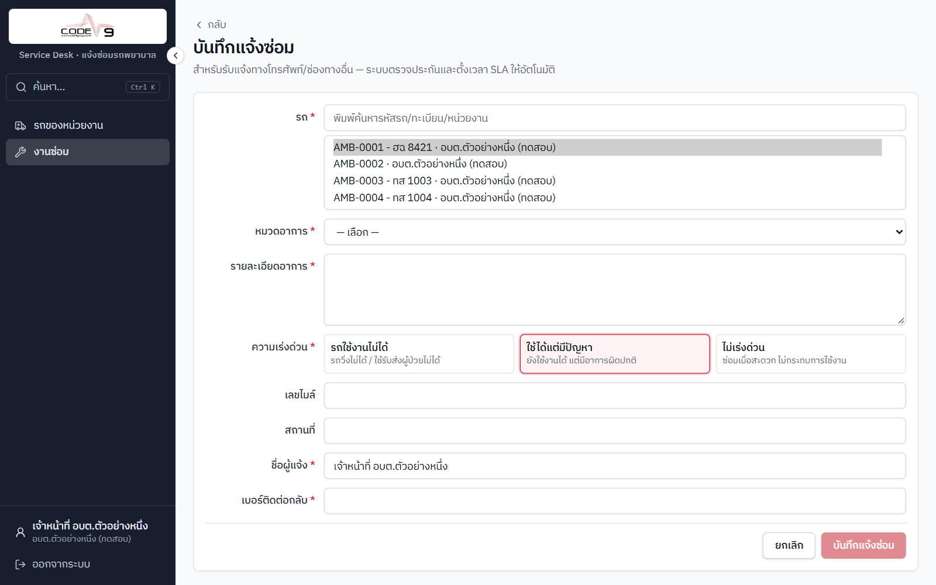Click the CODE 9 logo
This screenshot has height=585, width=936.
(x=88, y=26)
